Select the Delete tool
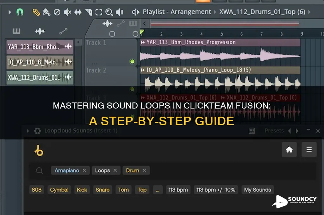The height and width of the screenshot is (215, 324). click(x=57, y=12)
